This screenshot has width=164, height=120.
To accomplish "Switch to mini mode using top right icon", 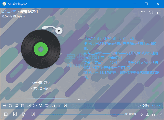I will (151, 12).
